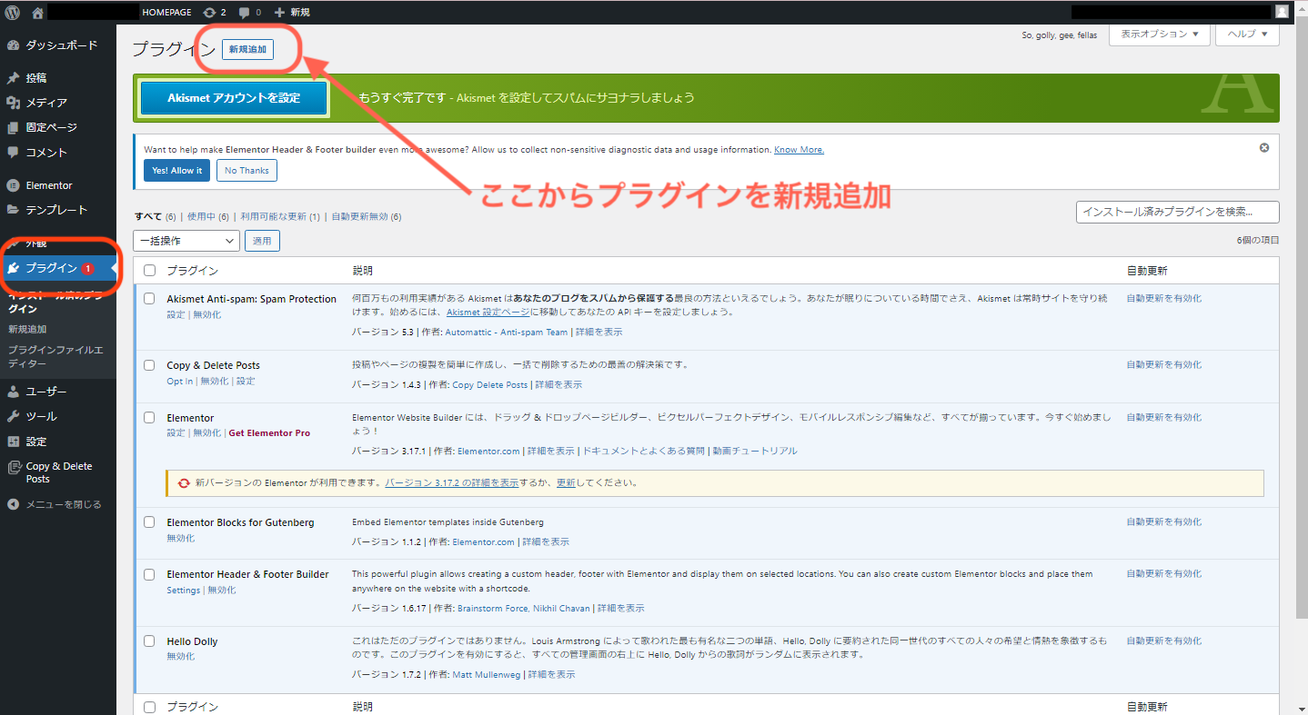1308x715 pixels.
Task: Check the select-all checkbox in the plugin table
Action: coord(149,270)
